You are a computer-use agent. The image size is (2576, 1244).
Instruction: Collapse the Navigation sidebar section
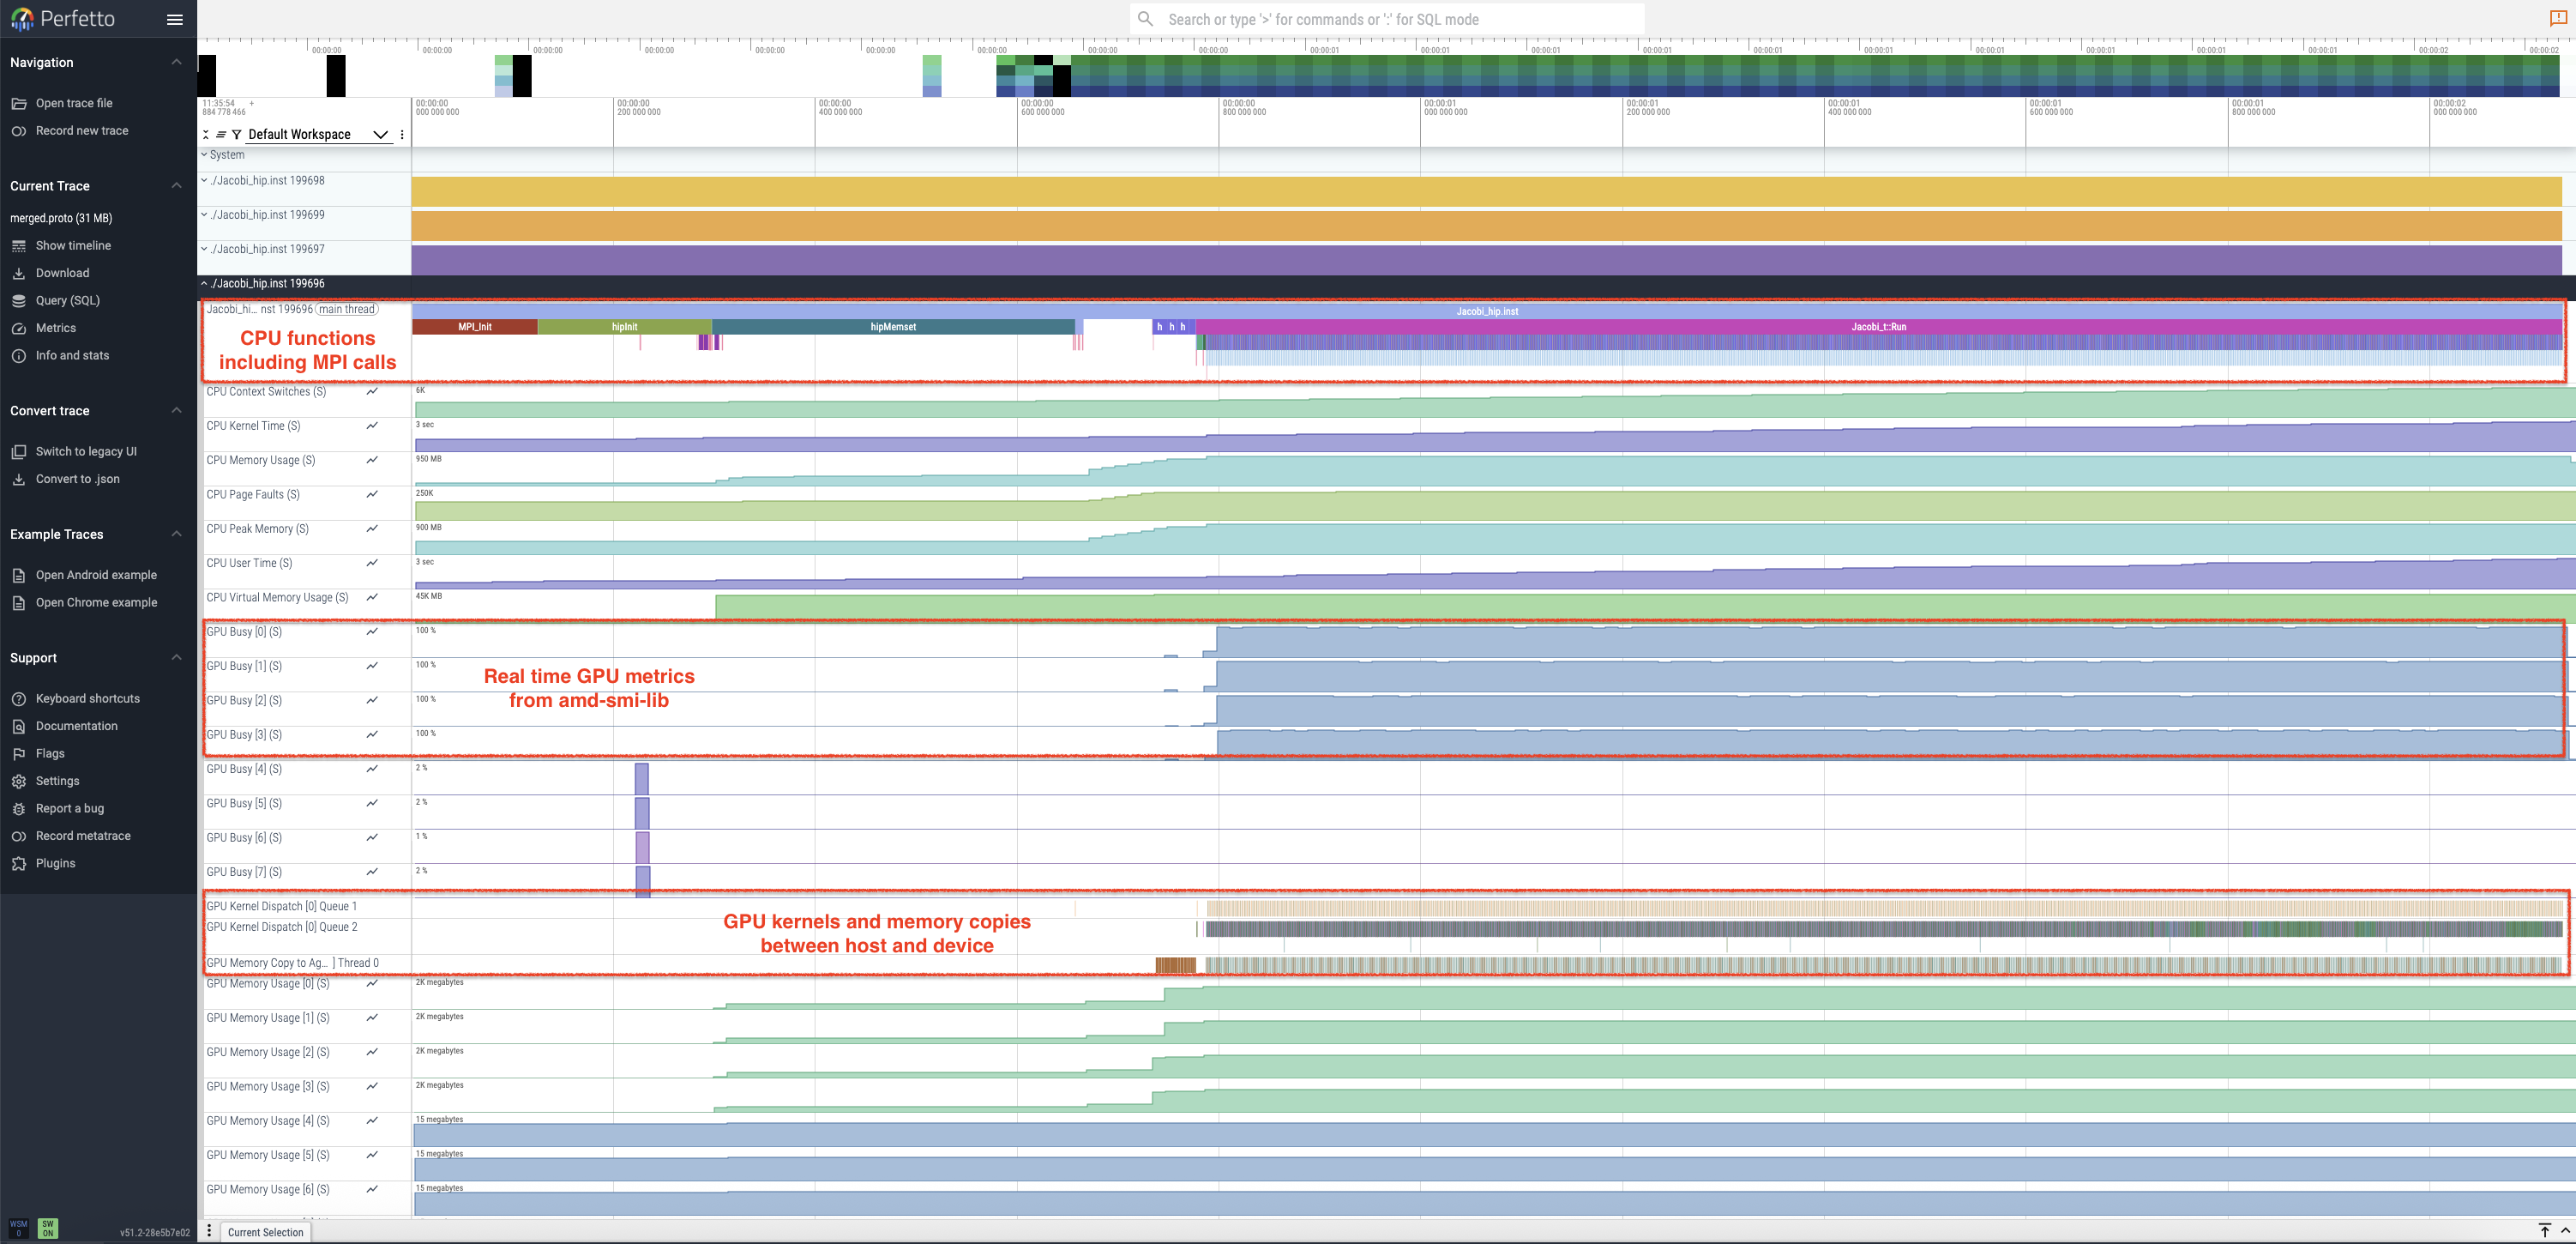tap(176, 62)
